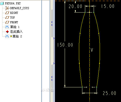121x102 pixels.
Task: Click the upper-right arc endpoint near 15.00
Action: [x=94, y=12]
